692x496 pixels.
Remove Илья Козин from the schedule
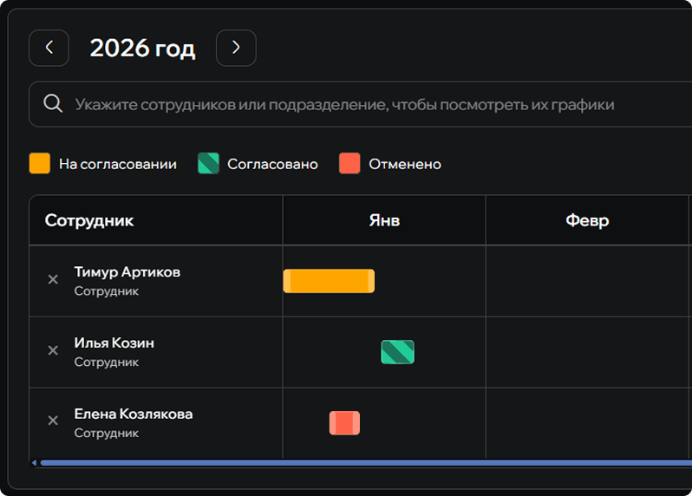pyautogui.click(x=53, y=350)
